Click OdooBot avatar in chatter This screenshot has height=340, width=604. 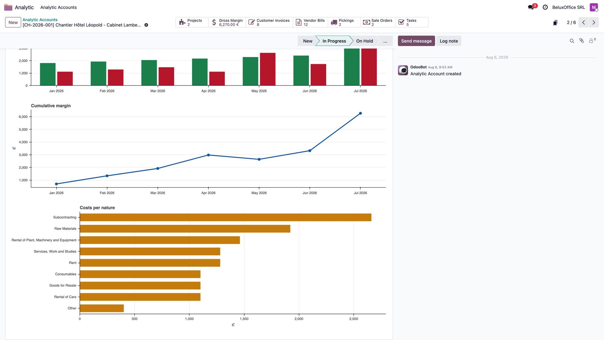pyautogui.click(x=403, y=70)
